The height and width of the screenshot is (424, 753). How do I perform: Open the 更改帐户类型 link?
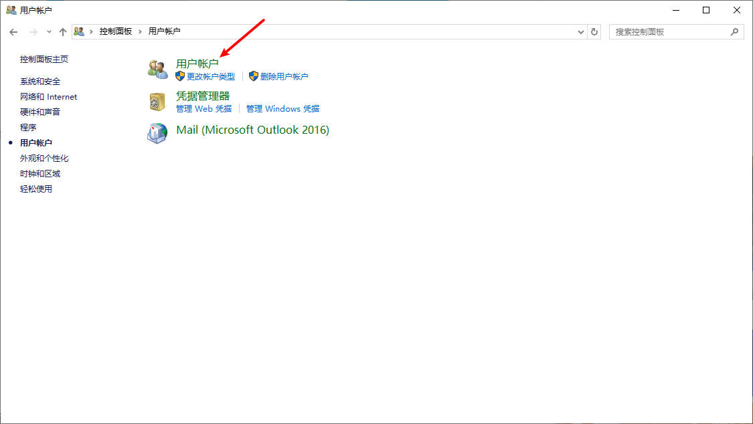click(x=211, y=77)
